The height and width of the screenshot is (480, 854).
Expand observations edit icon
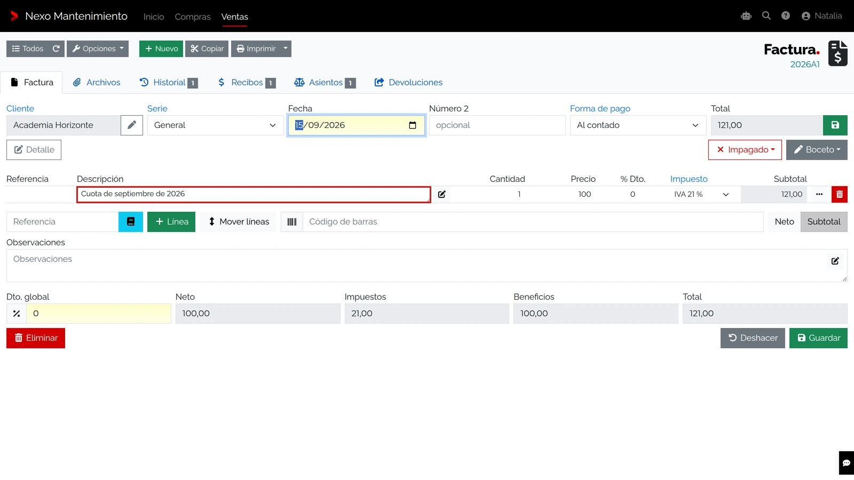pos(835,261)
